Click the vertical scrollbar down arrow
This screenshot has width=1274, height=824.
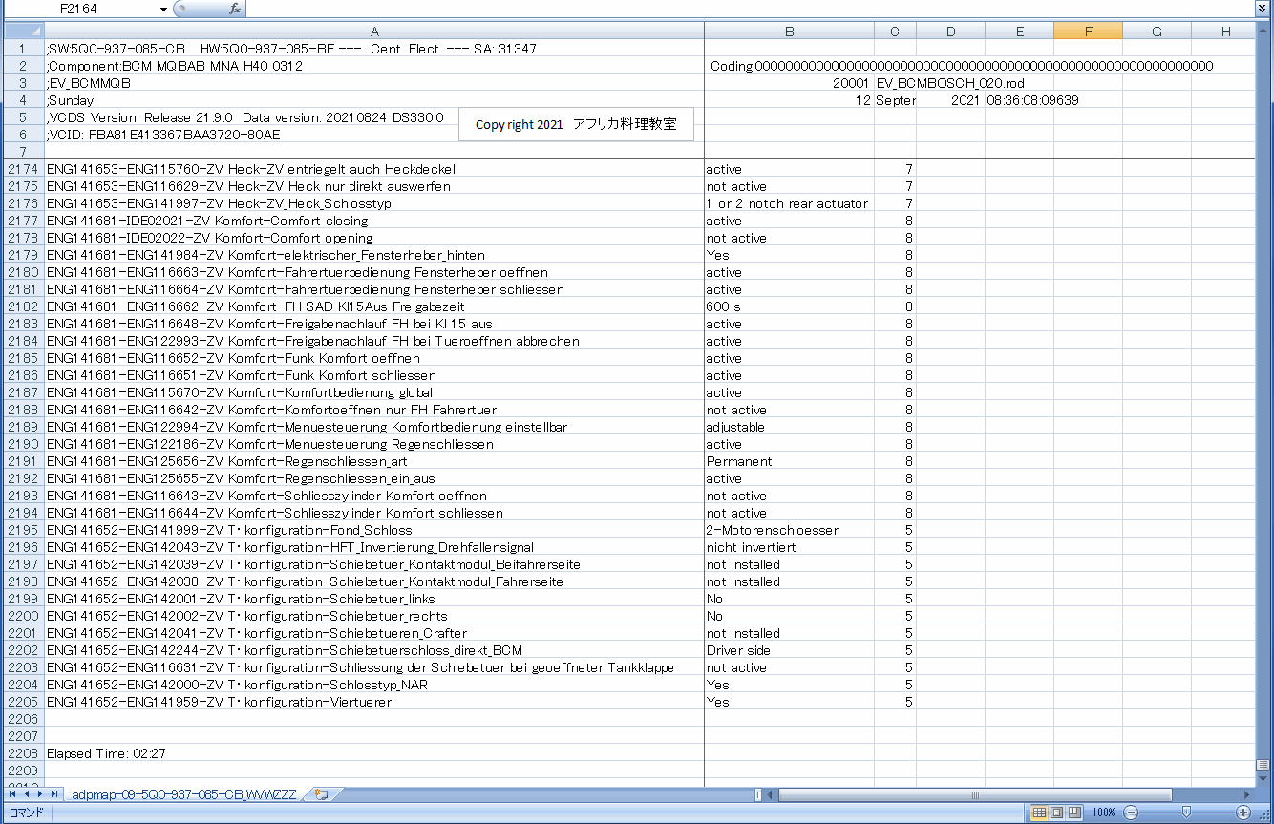click(1264, 778)
